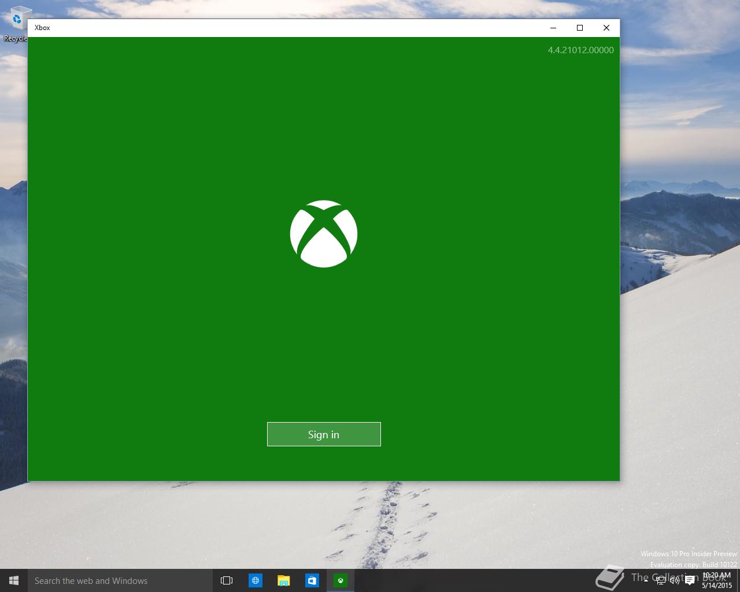Focus the Search the web and Windows box
Viewport: 740px width, 592px height.
pyautogui.click(x=120, y=580)
